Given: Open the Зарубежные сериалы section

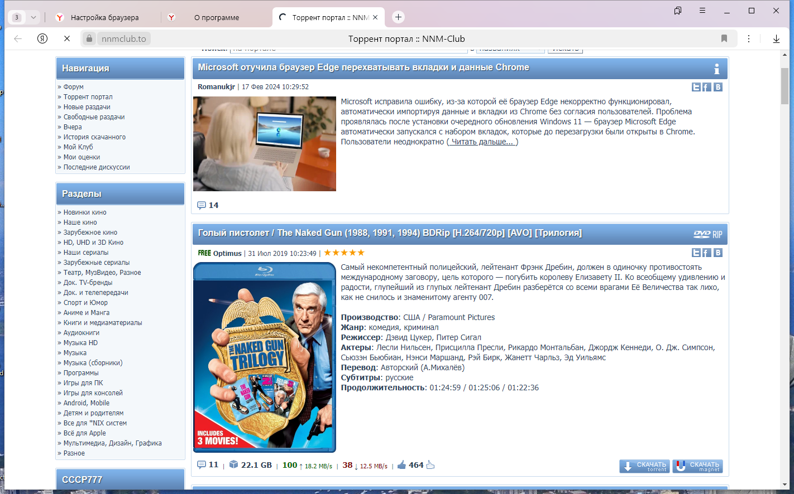Looking at the screenshot, I should click(x=97, y=263).
